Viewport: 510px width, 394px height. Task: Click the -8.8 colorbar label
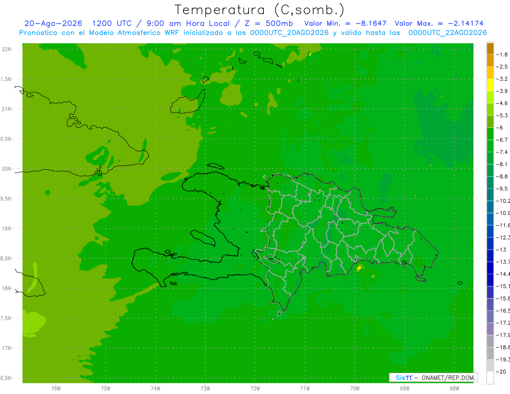click(x=503, y=176)
